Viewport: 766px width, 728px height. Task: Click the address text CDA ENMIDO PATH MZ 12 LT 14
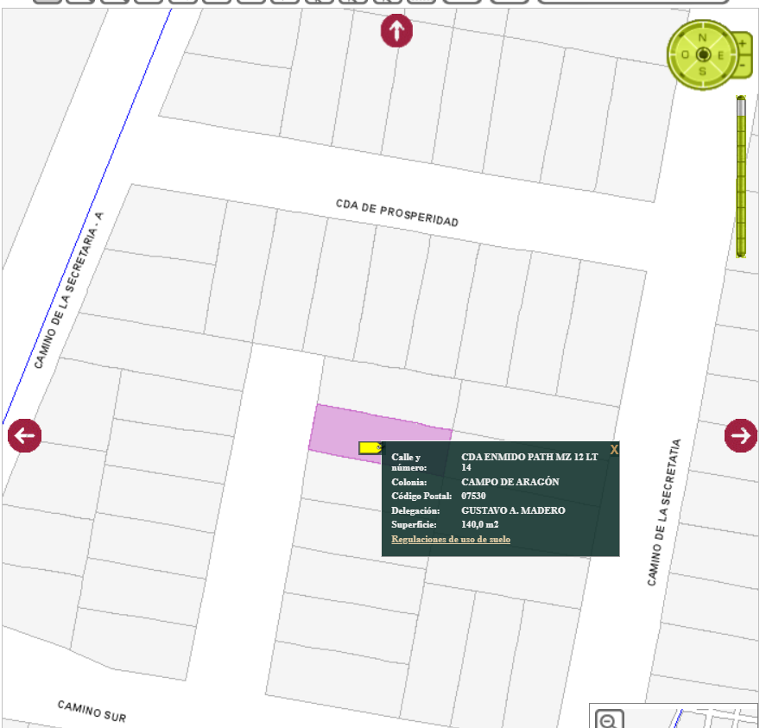point(529,462)
